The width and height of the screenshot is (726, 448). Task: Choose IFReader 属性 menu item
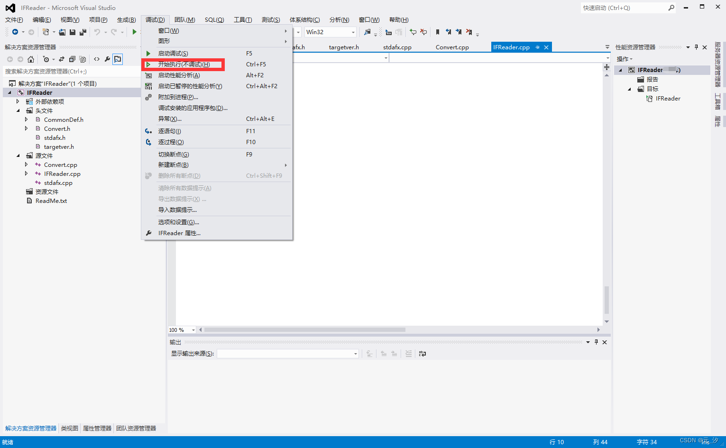pyautogui.click(x=217, y=233)
